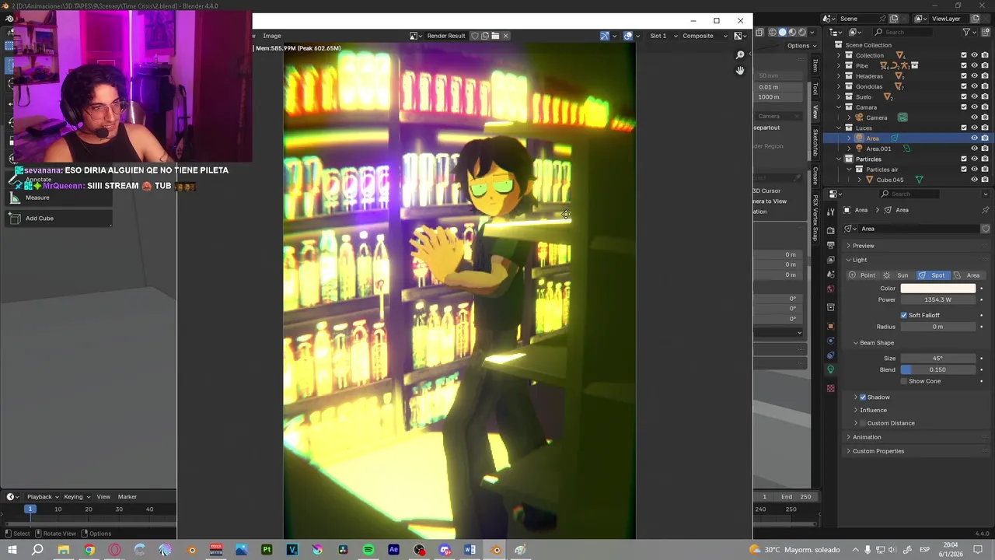The height and width of the screenshot is (560, 995).
Task: Switch to the Sketchfab sidebar tab
Action: point(815,142)
